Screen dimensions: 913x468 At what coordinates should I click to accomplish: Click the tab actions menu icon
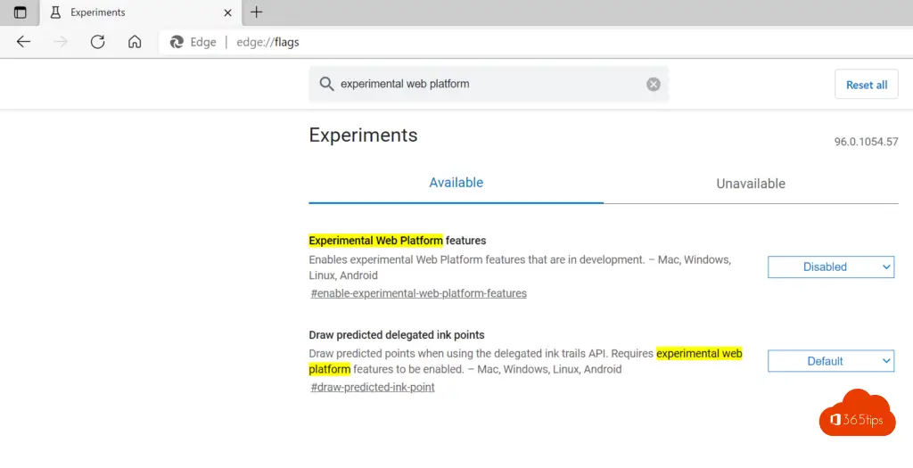tap(20, 12)
